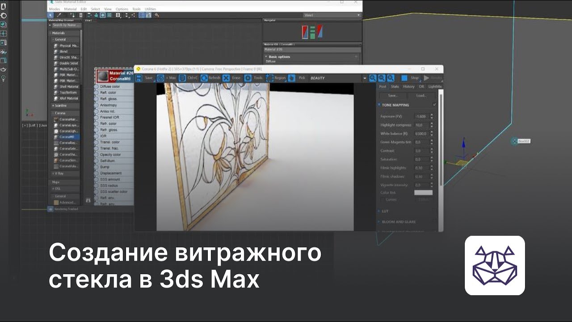Click the Refresh render icon
The width and height of the screenshot is (572, 322).
[204, 78]
